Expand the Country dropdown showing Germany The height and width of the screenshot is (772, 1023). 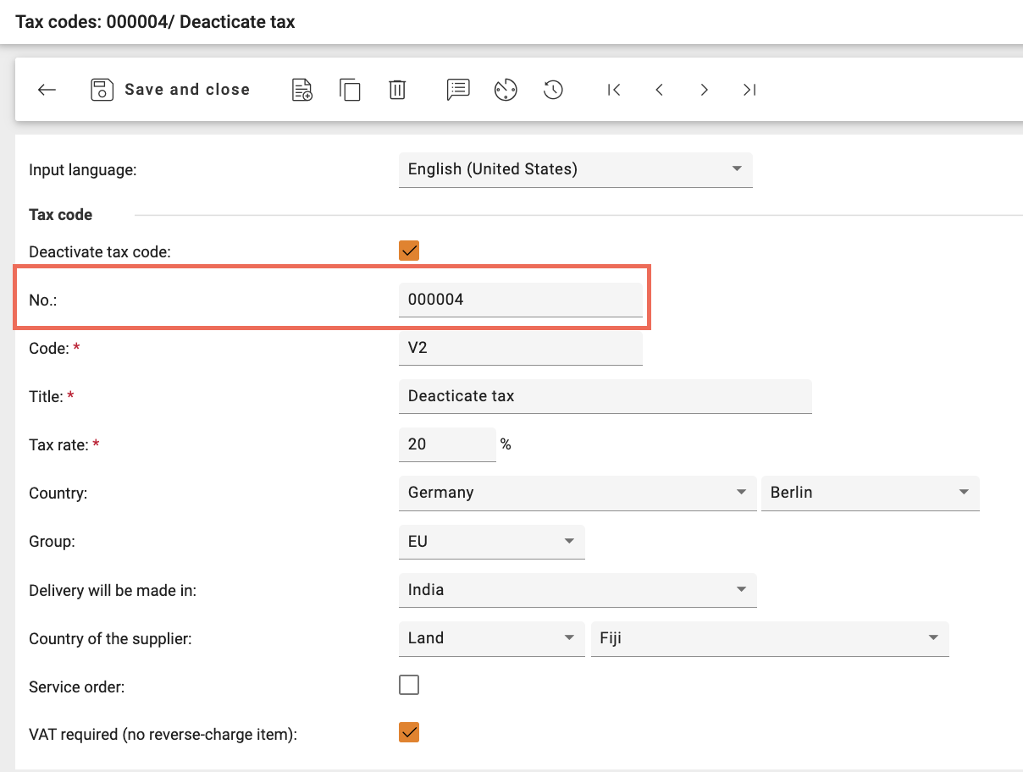576,493
